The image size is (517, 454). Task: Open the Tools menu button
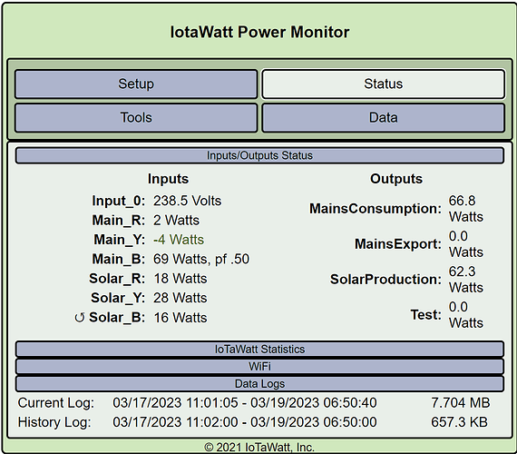[x=136, y=118]
